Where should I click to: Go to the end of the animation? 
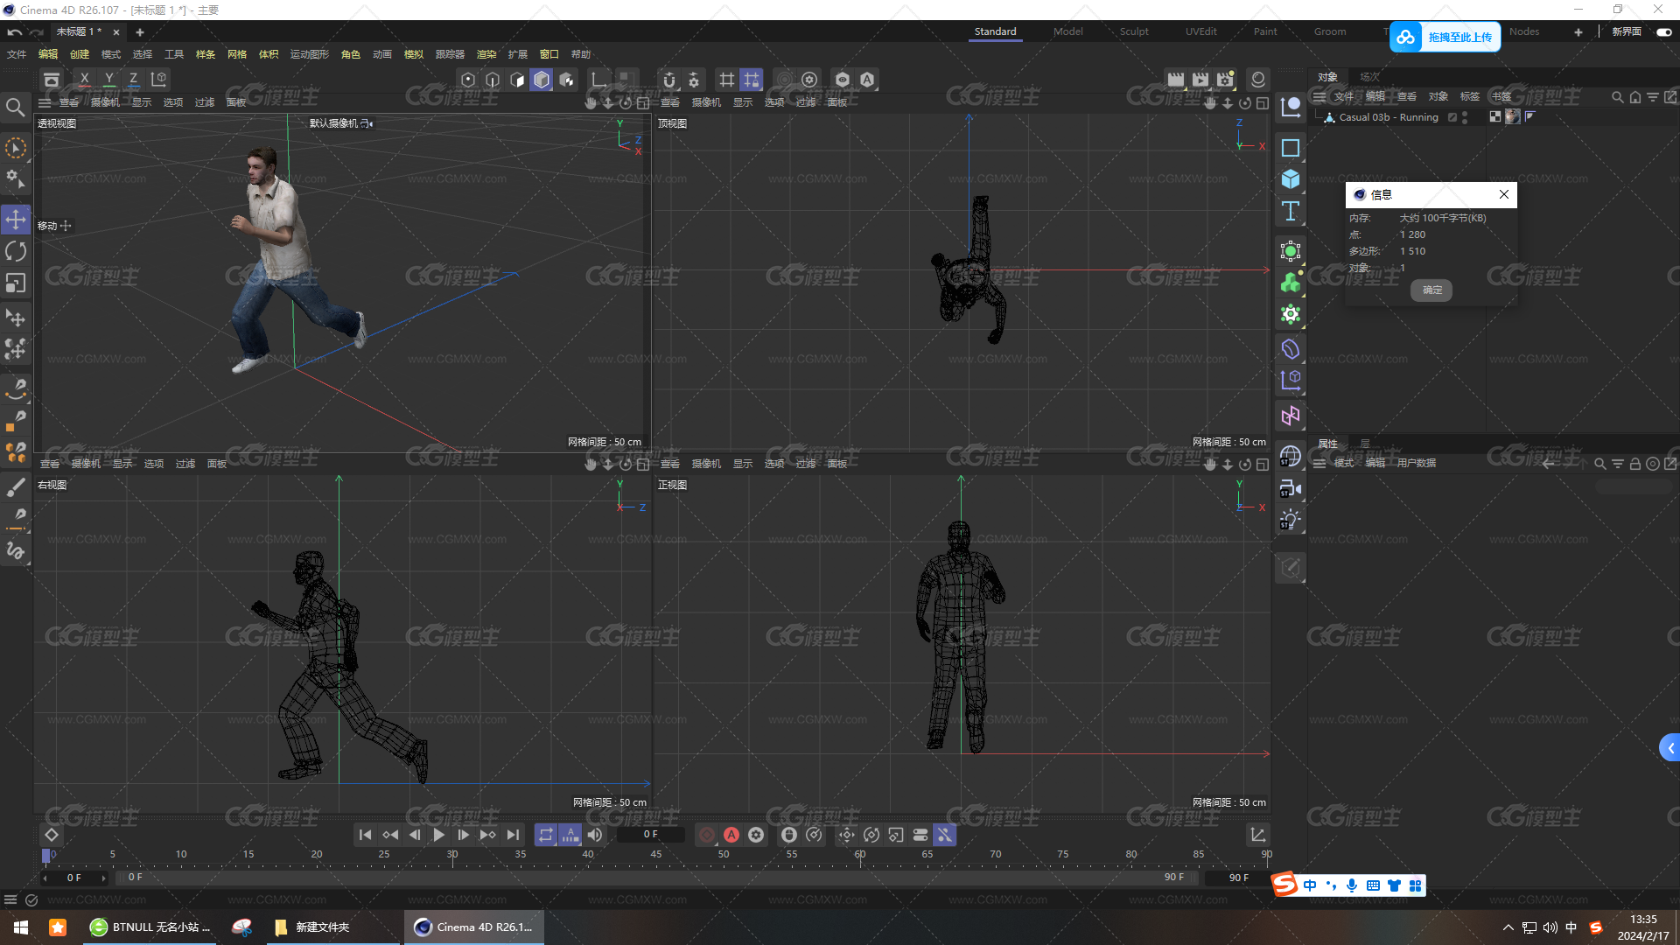coord(513,835)
